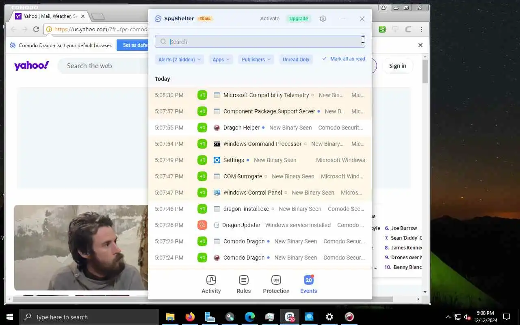
Task: Open the Comodo Dragon three-dot menu
Action: (421, 29)
